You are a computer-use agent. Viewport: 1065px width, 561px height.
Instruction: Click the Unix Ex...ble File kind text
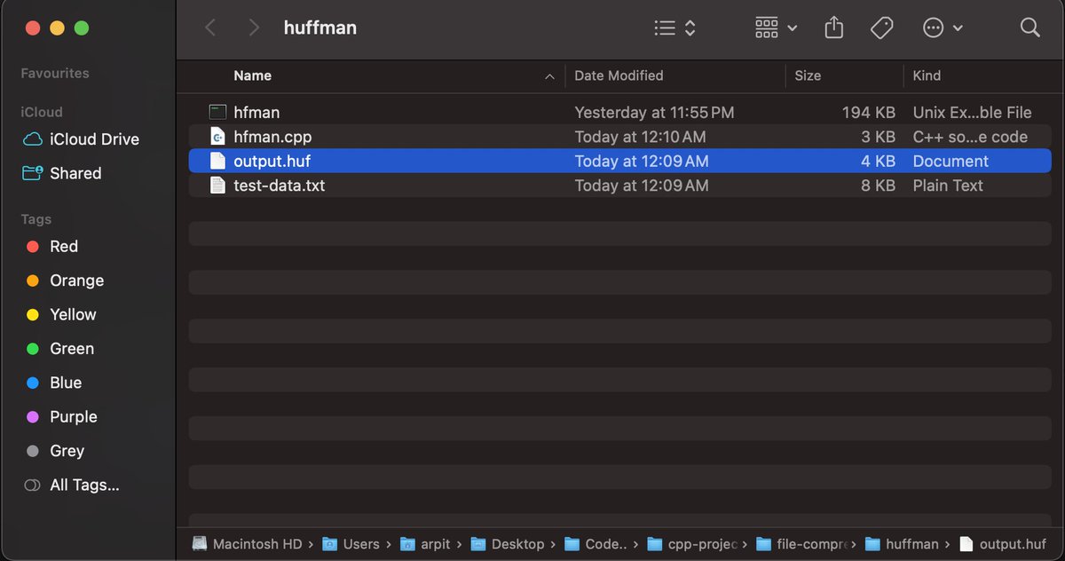click(x=972, y=113)
